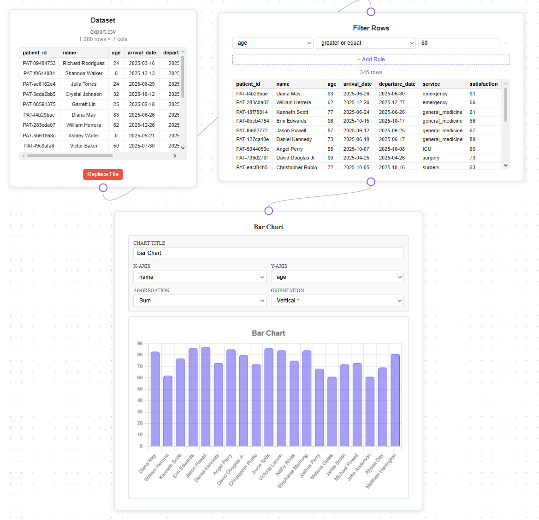Open the Aggregation dropdown showing Sum
539x520 pixels.
click(199, 300)
